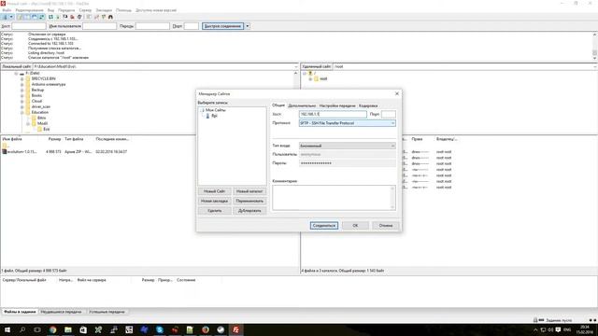This screenshot has height=336, width=598.
Task: Open the Закладки menu
Action: pos(104,10)
